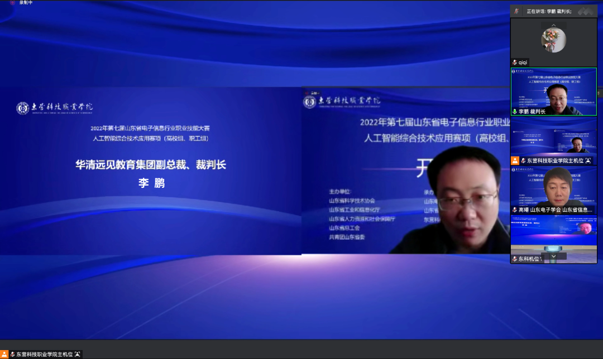Click qiqi's muted microphone icon
Screen dimensions: 603x359
515,62
